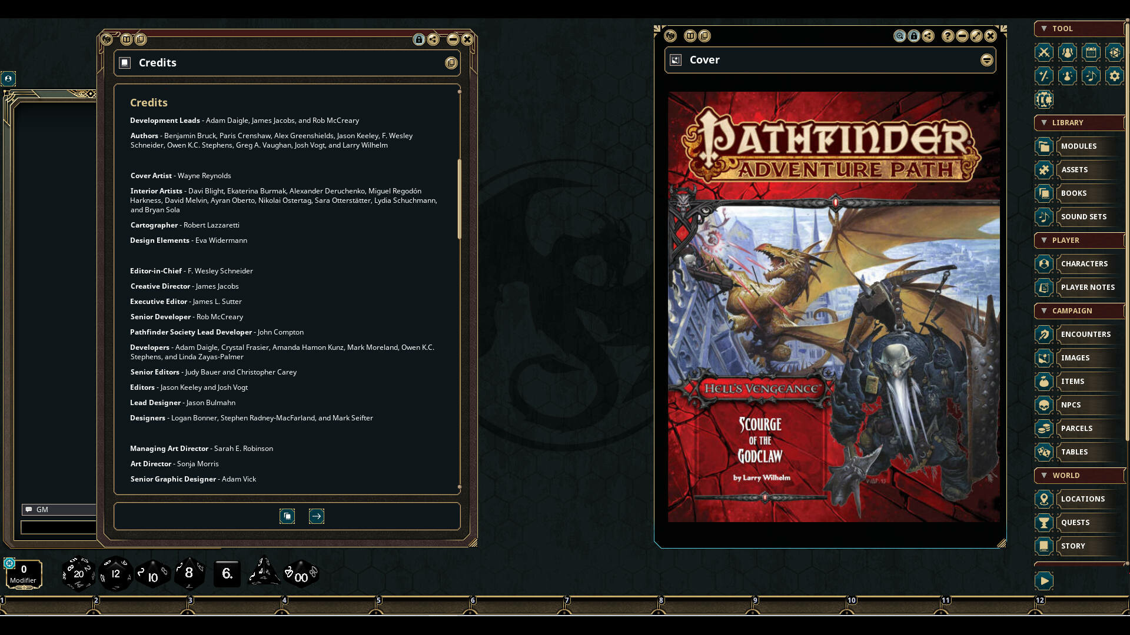Viewport: 1130px width, 635px height.
Task: Open the Modifiers tool in the sidebar
Action: pyautogui.click(x=1044, y=76)
